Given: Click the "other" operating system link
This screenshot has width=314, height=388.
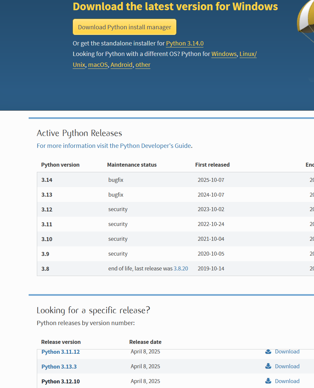Looking at the screenshot, I should click(143, 65).
